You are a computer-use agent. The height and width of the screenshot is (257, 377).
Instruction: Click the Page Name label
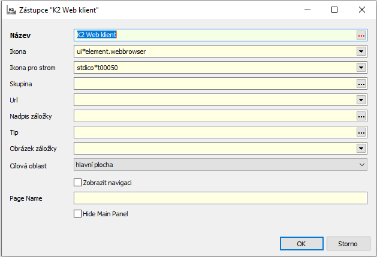click(x=26, y=198)
